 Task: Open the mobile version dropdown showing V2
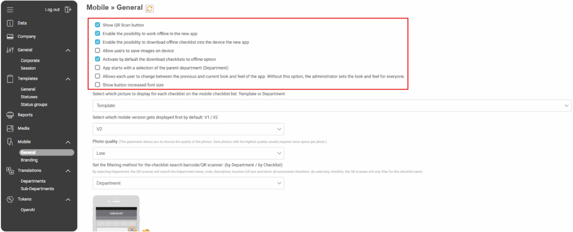point(188,129)
